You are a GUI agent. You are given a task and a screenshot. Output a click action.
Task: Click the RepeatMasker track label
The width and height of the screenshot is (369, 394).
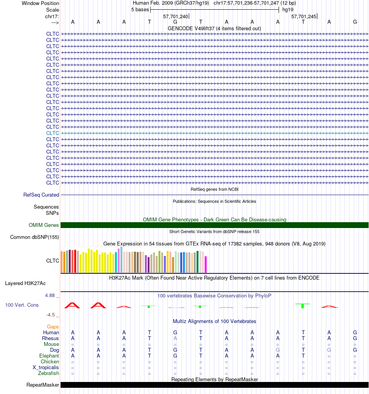pos(43,385)
